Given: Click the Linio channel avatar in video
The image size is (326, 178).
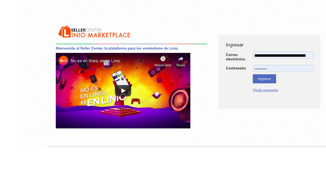Looking at the screenshot, I should click(63, 61).
